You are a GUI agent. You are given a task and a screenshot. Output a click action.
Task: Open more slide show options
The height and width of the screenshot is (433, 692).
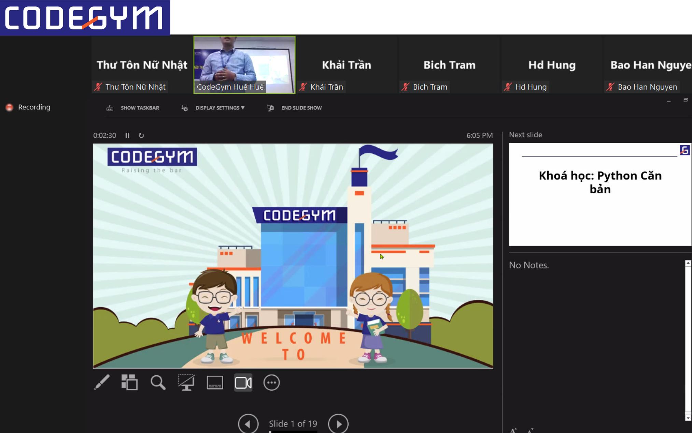[x=271, y=382]
